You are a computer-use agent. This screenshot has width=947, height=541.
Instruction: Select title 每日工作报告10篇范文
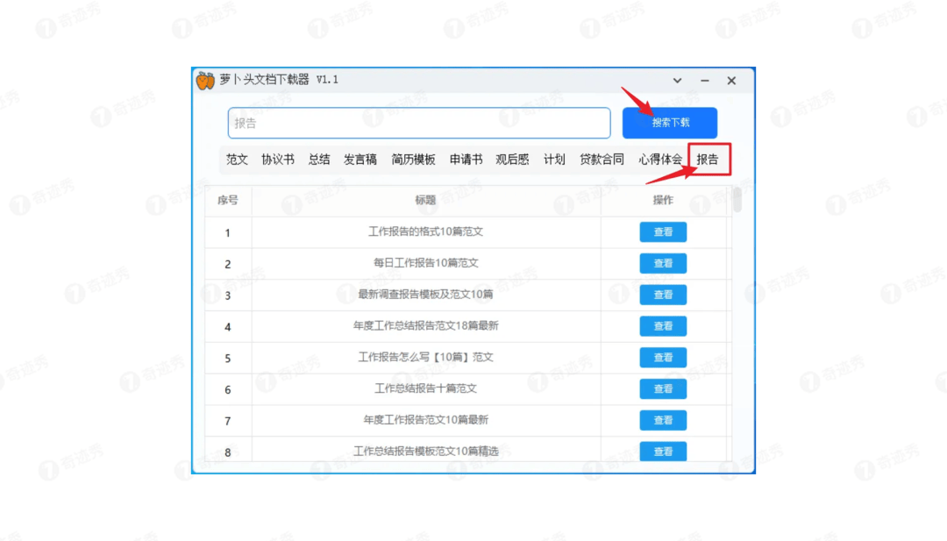tap(426, 263)
